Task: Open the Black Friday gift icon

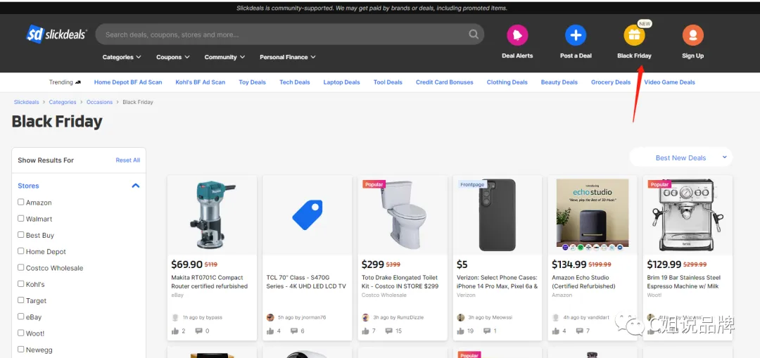Action: click(x=634, y=35)
